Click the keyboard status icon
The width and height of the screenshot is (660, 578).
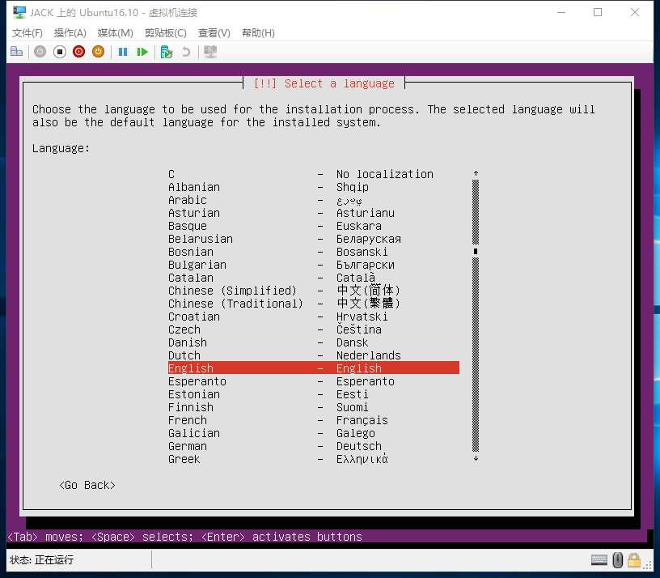click(x=599, y=560)
